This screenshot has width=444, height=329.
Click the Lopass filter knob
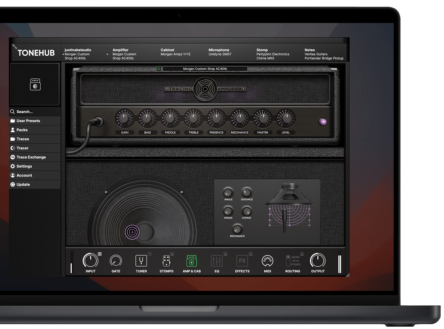tap(246, 211)
